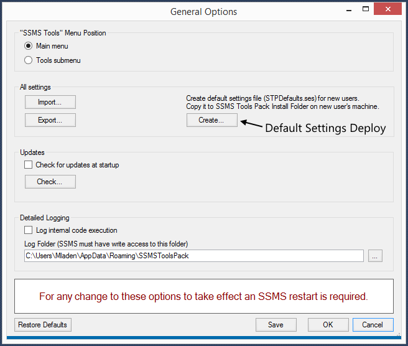Click the SSMS restart required notice box
The image size is (408, 346).
204,296
